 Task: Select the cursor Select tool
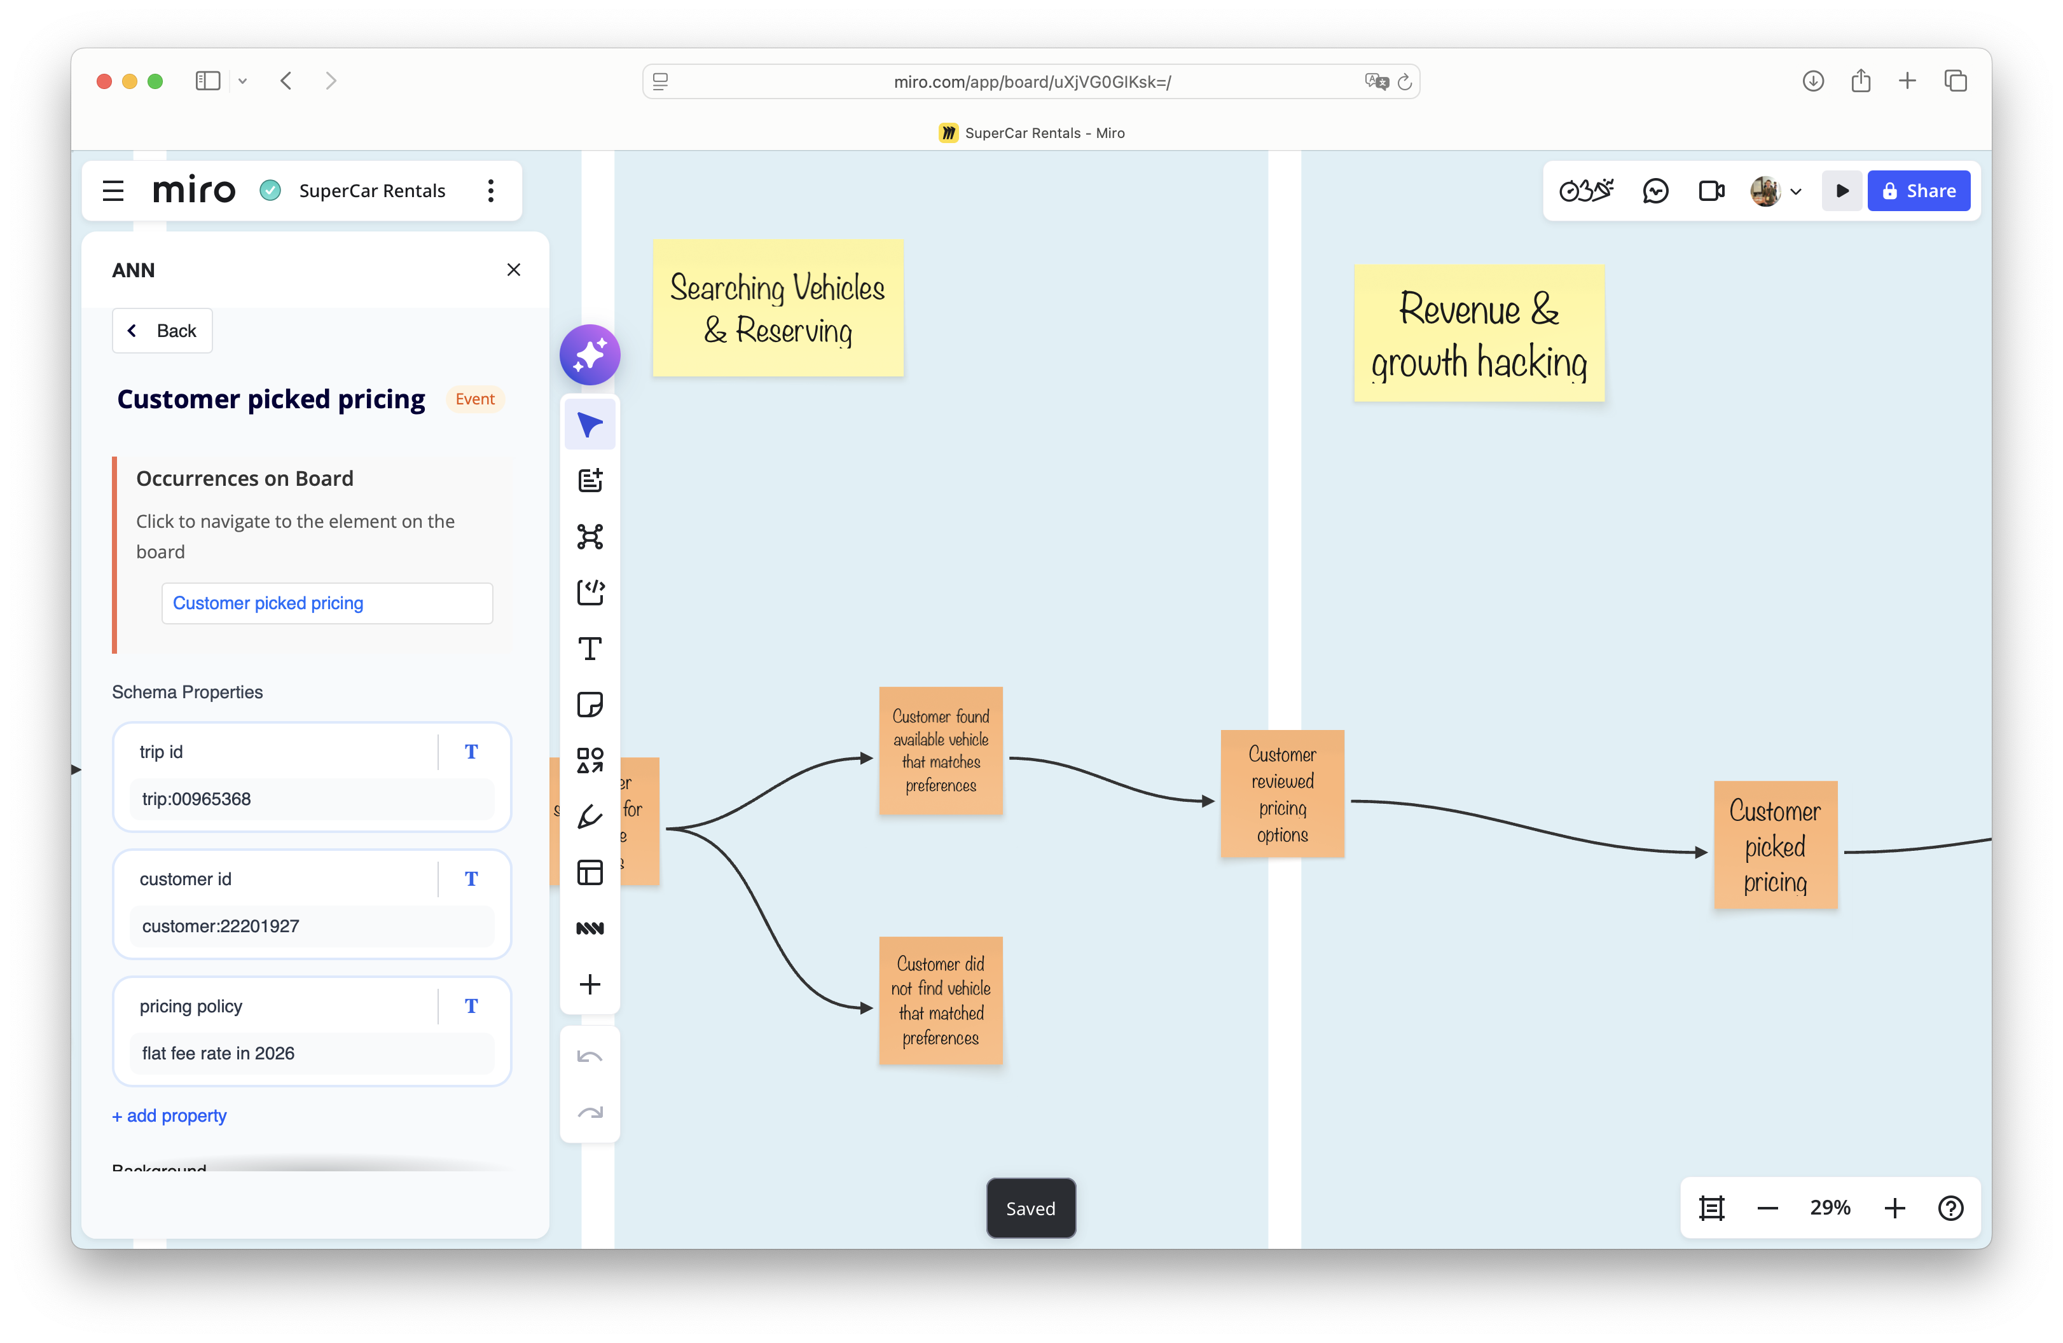click(x=590, y=425)
